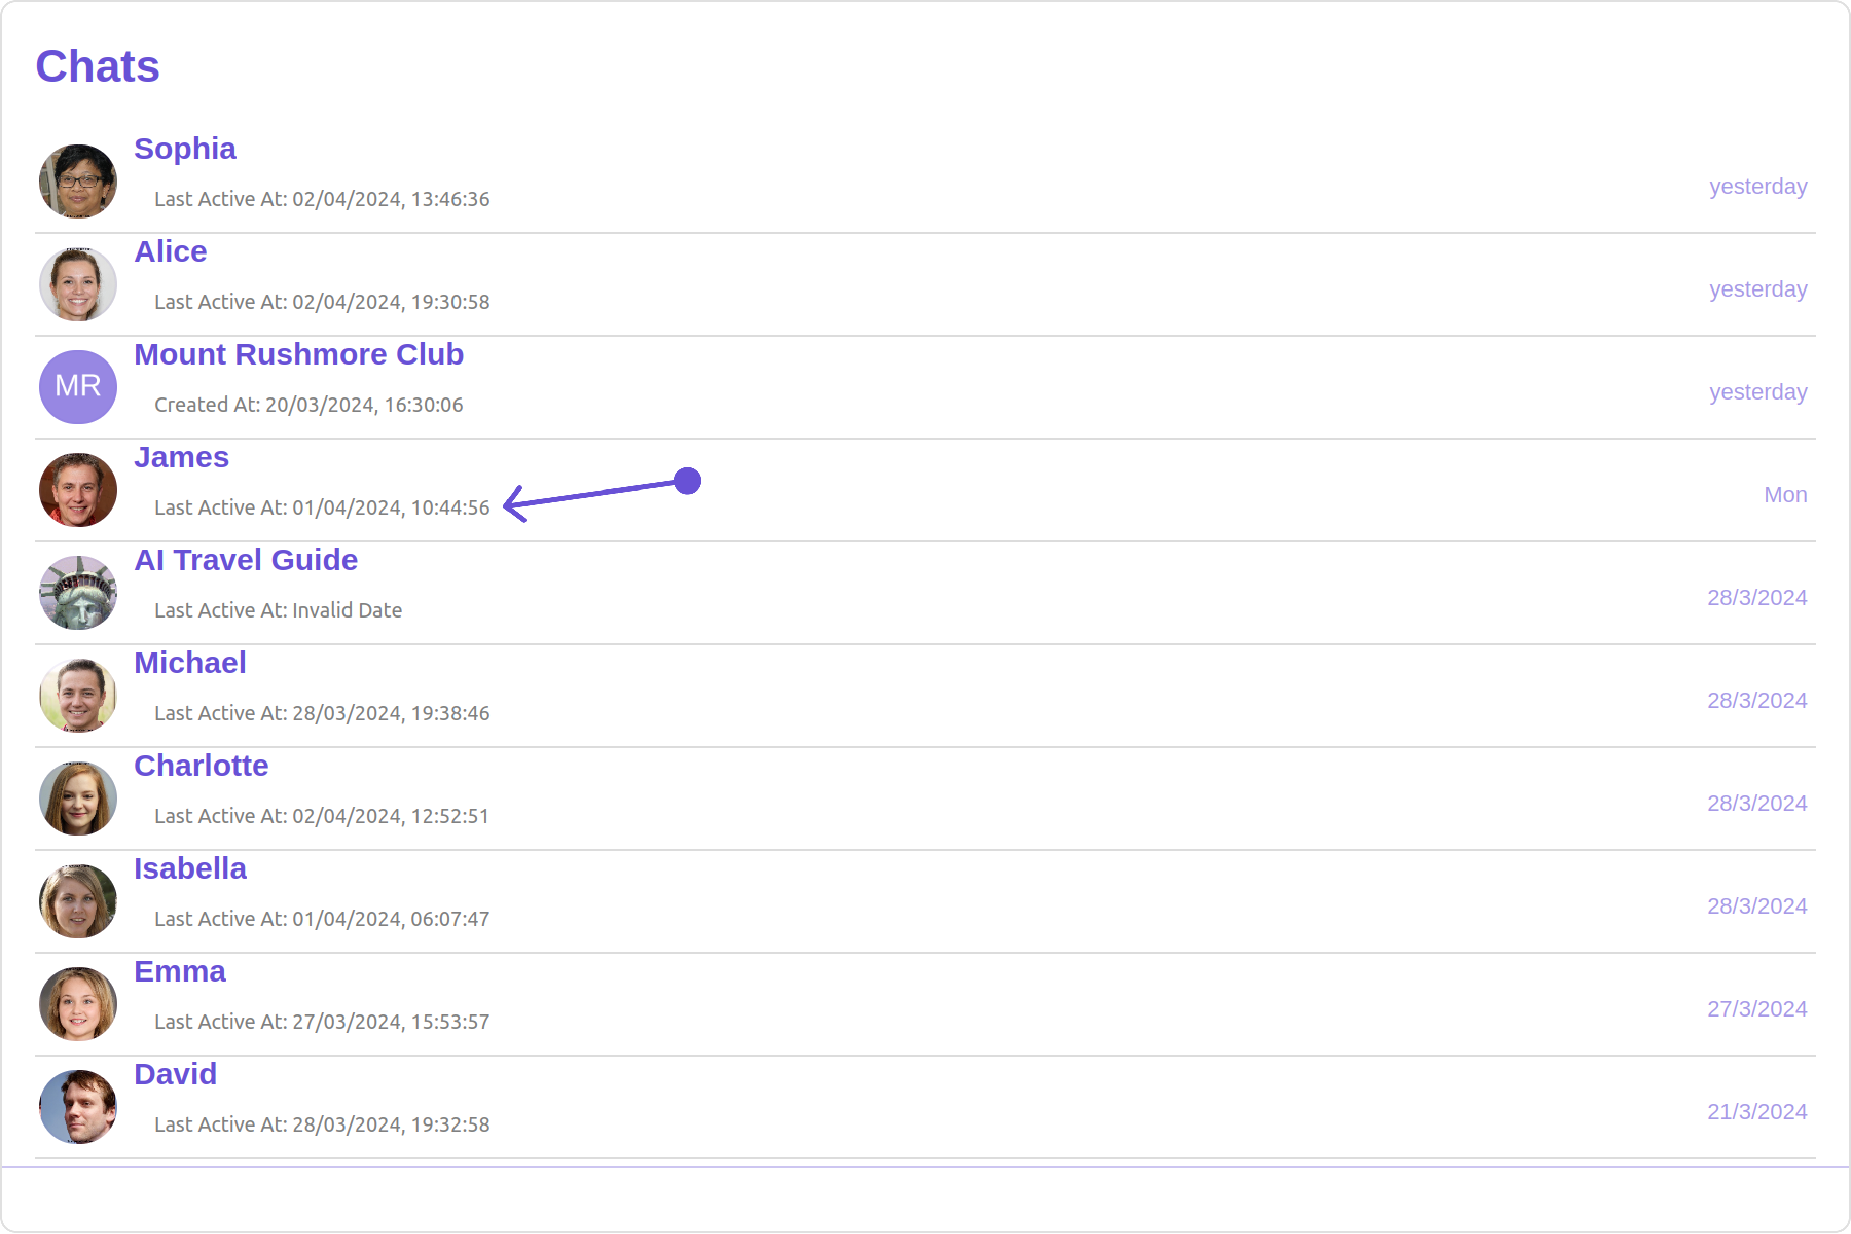The width and height of the screenshot is (1851, 1234).
Task: Click Isabella's profile avatar
Action: tap(78, 901)
